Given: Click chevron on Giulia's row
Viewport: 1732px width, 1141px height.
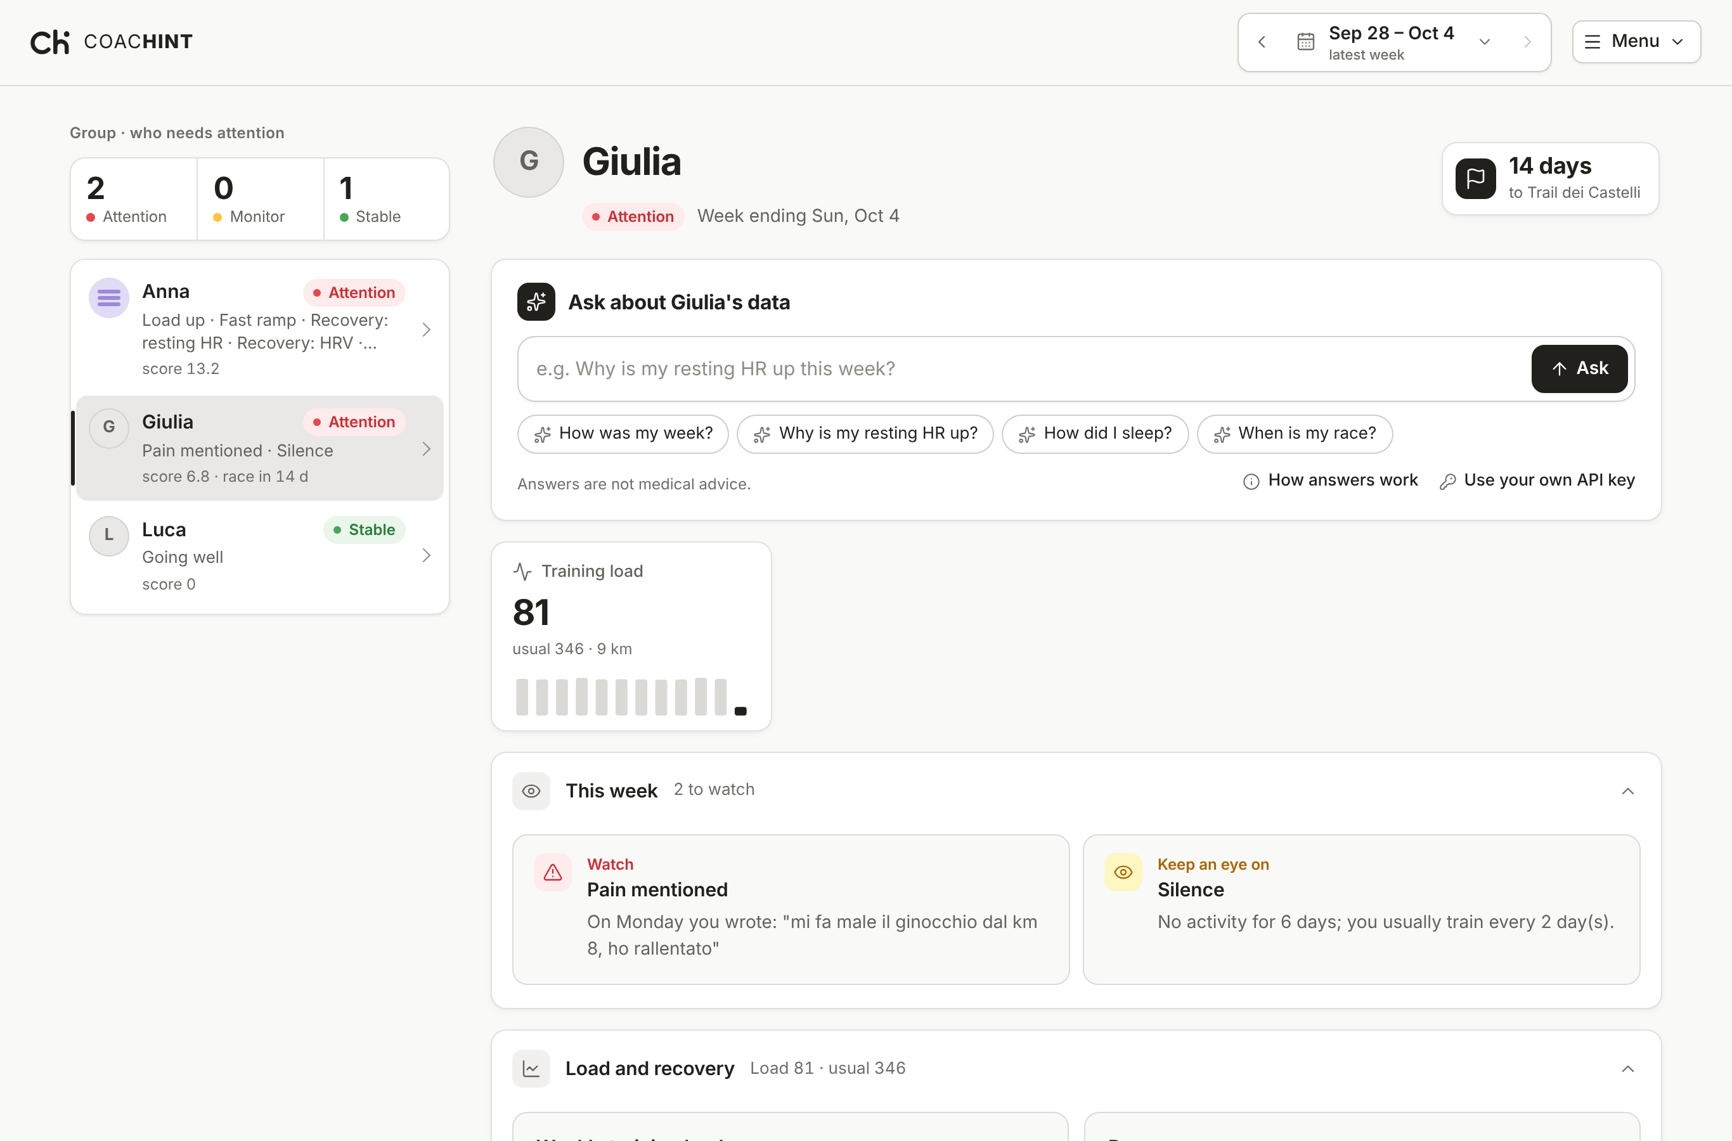Looking at the screenshot, I should (427, 449).
